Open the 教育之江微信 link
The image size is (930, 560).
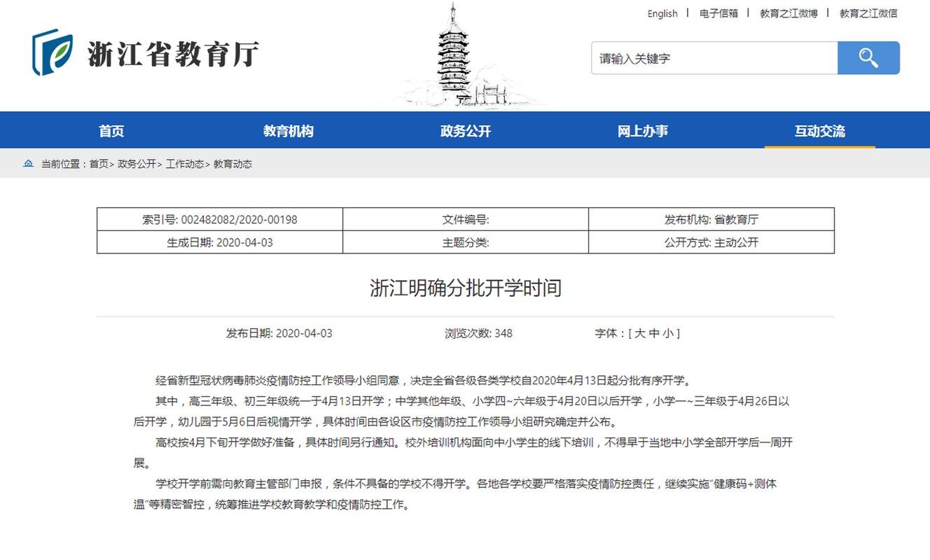pos(868,13)
